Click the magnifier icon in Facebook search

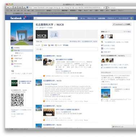pos(76,18)
